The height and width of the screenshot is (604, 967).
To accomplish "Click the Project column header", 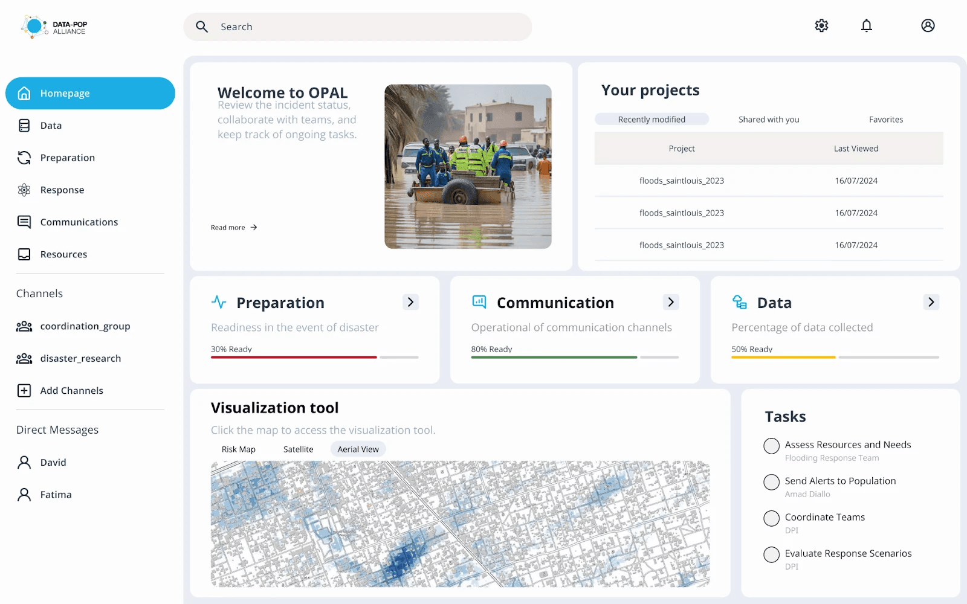I will [x=682, y=148].
